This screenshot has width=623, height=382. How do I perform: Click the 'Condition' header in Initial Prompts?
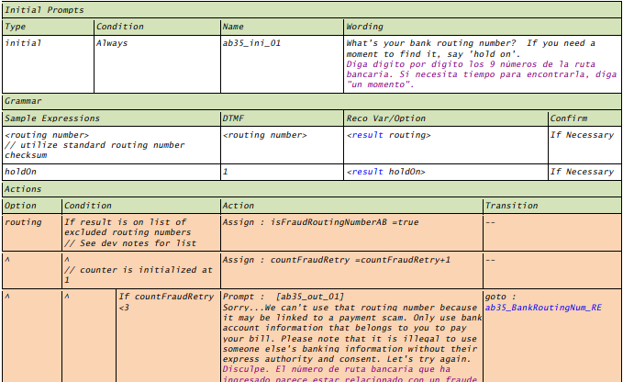pos(157,27)
